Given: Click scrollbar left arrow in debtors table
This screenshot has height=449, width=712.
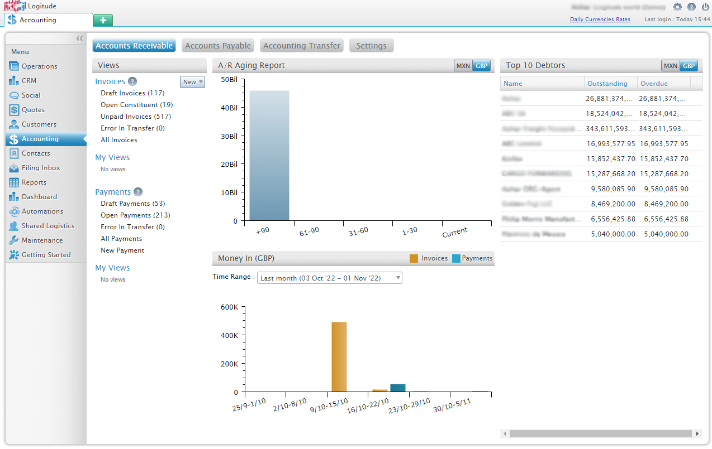Looking at the screenshot, I should (505, 433).
